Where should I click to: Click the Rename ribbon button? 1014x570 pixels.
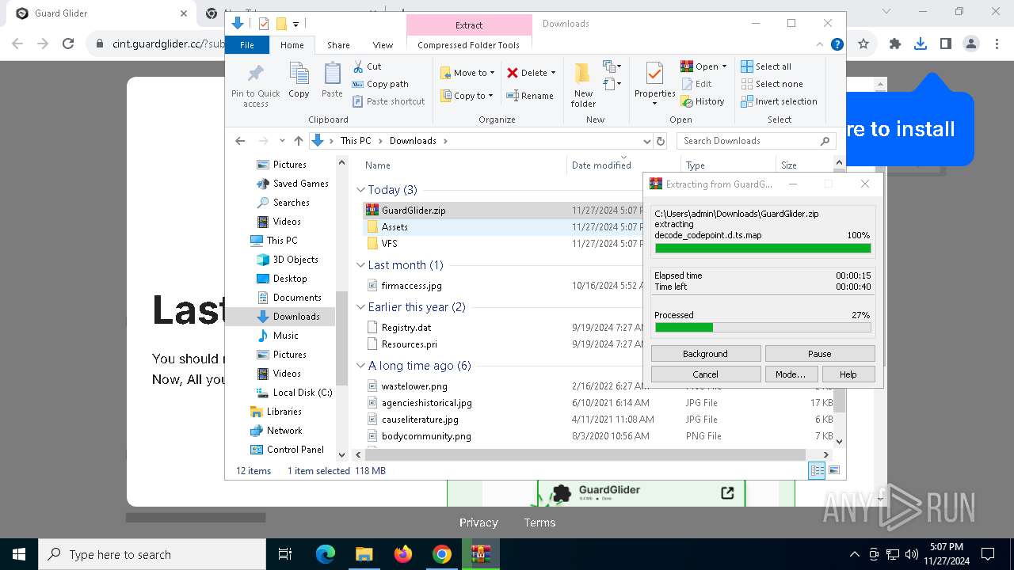coord(531,96)
